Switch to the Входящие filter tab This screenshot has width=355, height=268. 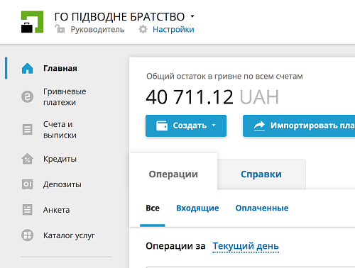pos(197,208)
